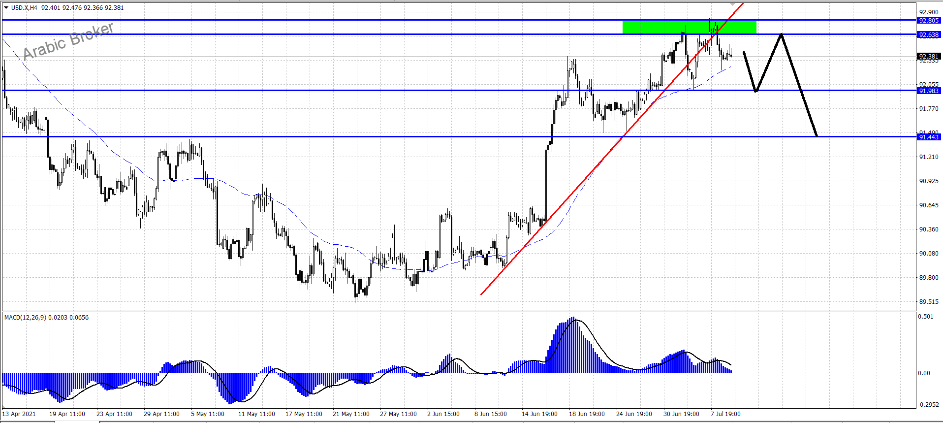Image resolution: width=943 pixels, height=423 pixels.
Task: Click the 91.210 price axis label
Action: pyautogui.click(x=929, y=157)
